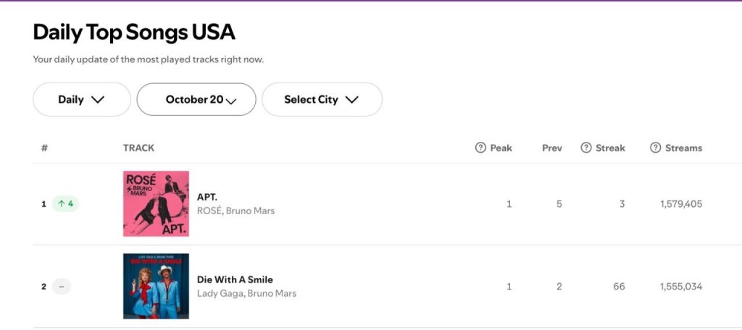Click the TRACK column header
Screen dimensions: 742x330
[138, 148]
